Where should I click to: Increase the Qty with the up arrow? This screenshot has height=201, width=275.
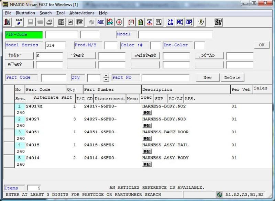(x=106, y=76)
